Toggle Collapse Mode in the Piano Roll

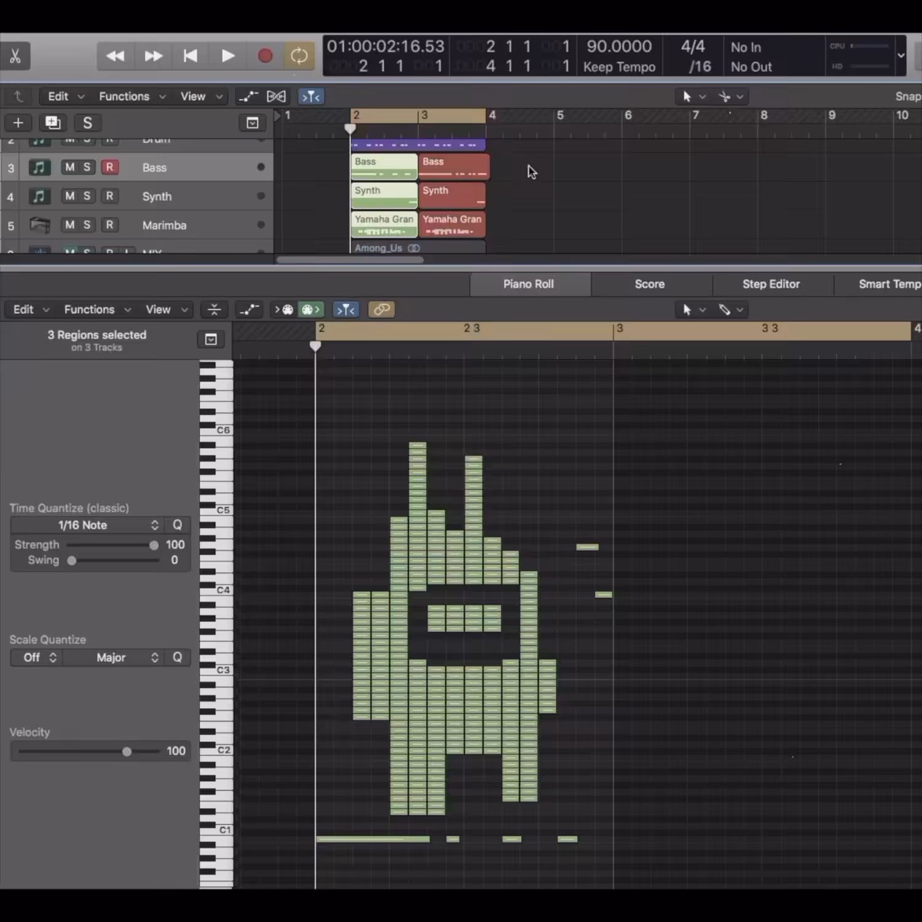[x=214, y=310]
